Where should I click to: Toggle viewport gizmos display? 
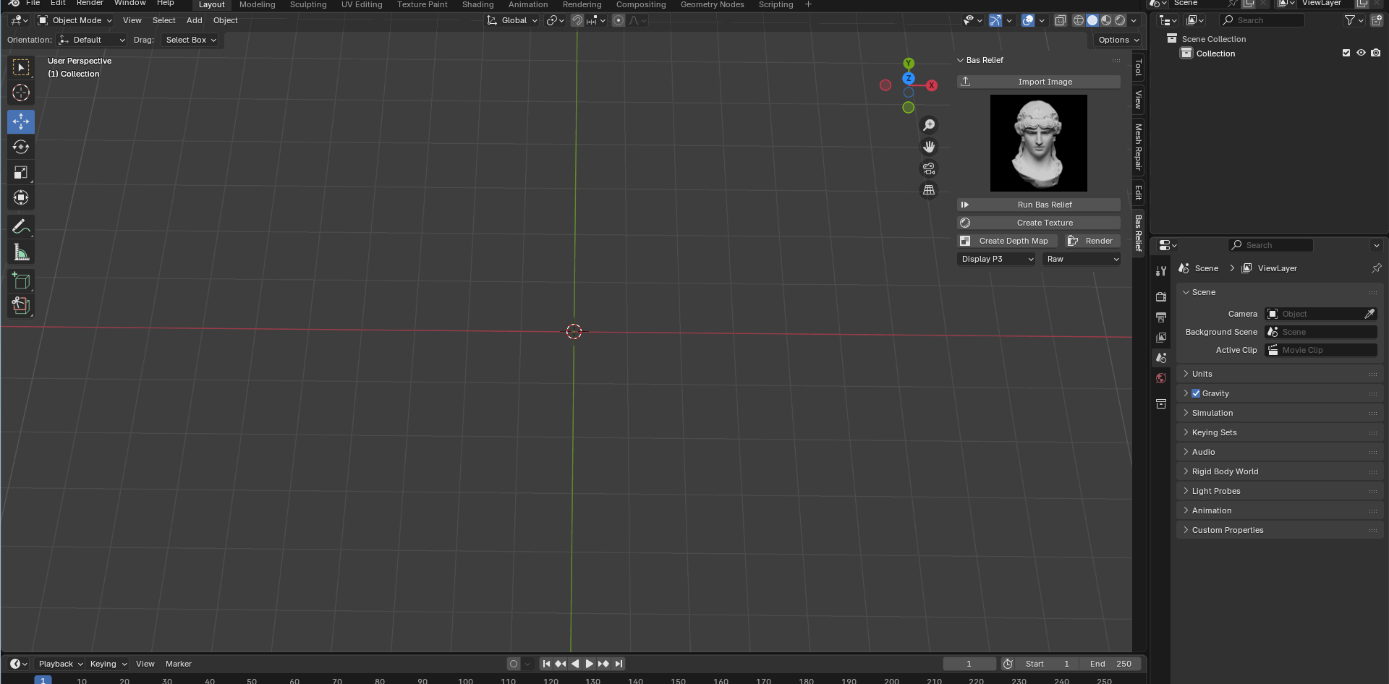(995, 20)
